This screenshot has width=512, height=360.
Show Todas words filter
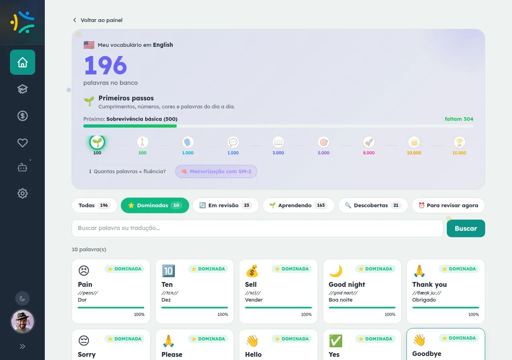click(94, 205)
